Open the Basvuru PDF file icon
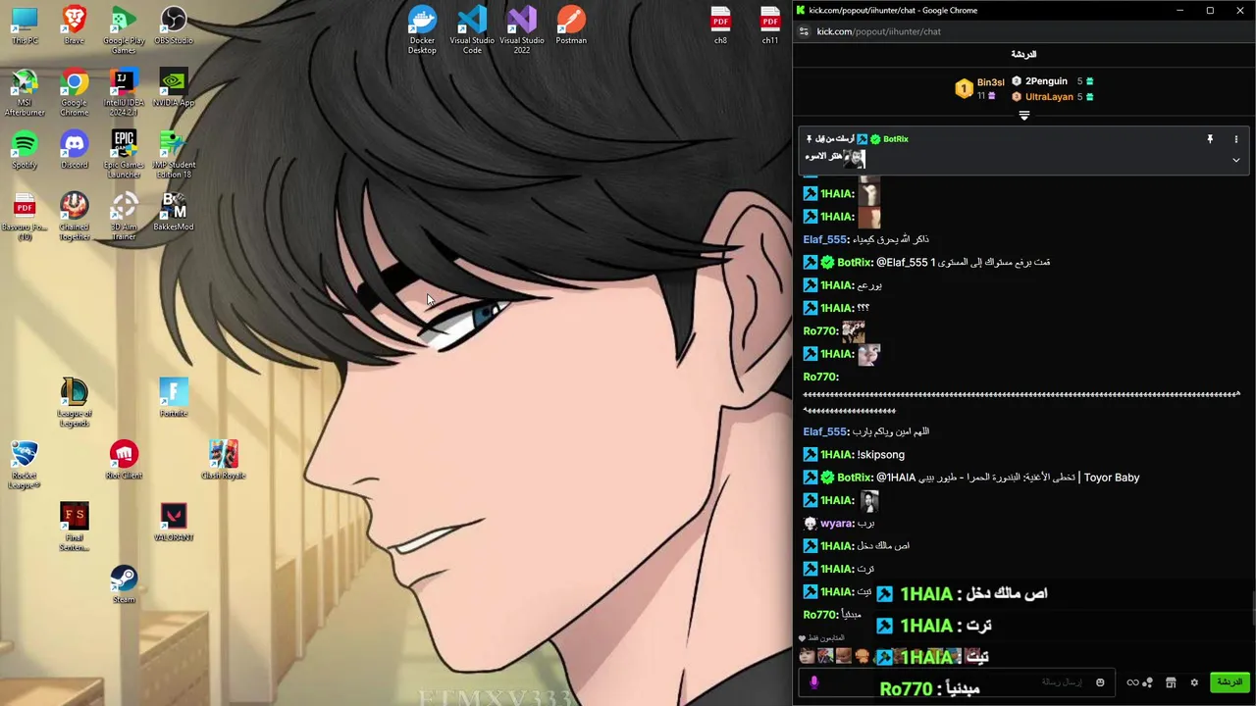1256x706 pixels. tap(25, 216)
